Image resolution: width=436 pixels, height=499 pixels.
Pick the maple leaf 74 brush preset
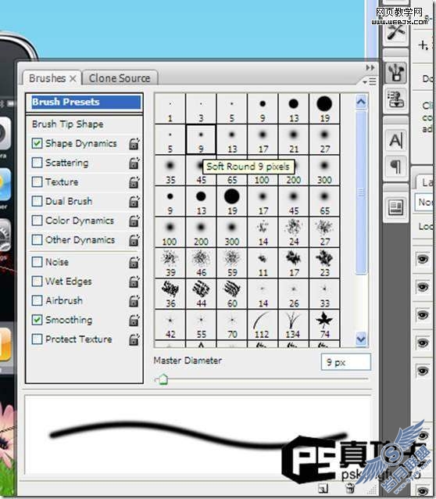[x=324, y=325]
